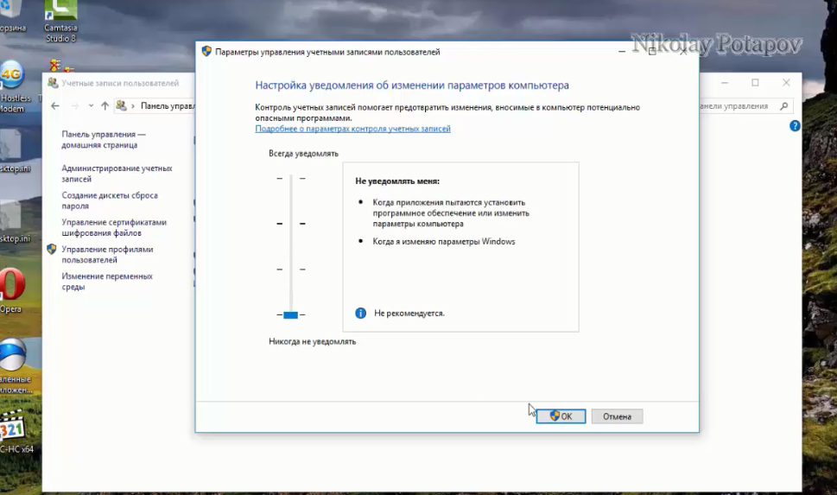
Task: Click the Учетные записи пользователей window title icon
Action: [53, 83]
